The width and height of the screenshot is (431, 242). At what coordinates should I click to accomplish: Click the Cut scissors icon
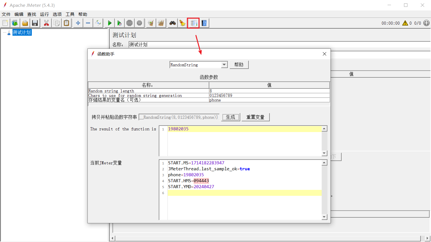pyautogui.click(x=46, y=23)
